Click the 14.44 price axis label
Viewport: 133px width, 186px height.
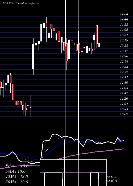(124, 19)
